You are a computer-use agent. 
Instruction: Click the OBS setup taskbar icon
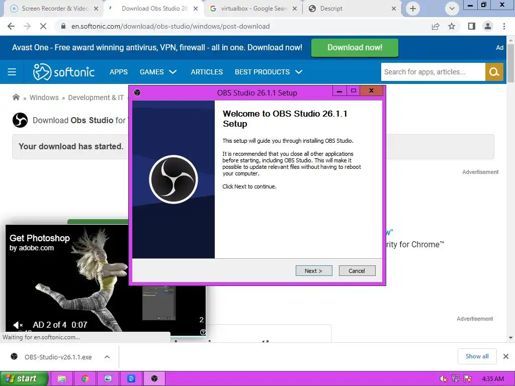[154, 378]
